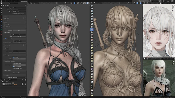The image size is (175, 98).
Task: Uncheck the Transparent film checkbox
Action: [x=6, y=39]
